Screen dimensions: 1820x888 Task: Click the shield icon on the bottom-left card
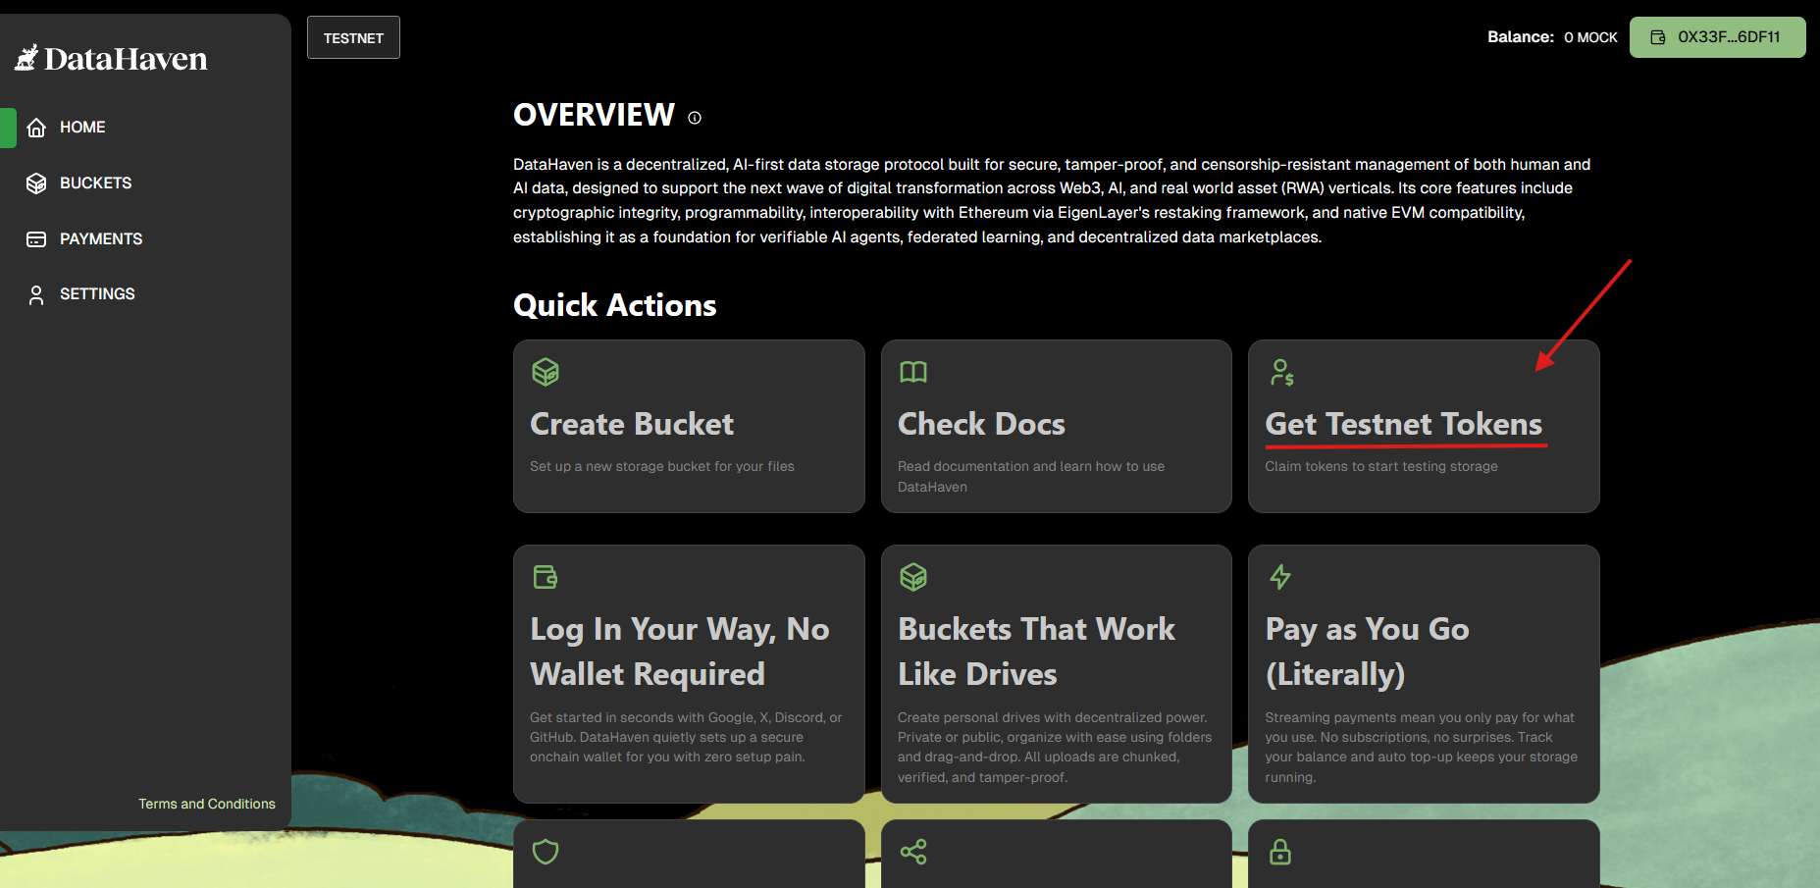(x=546, y=852)
